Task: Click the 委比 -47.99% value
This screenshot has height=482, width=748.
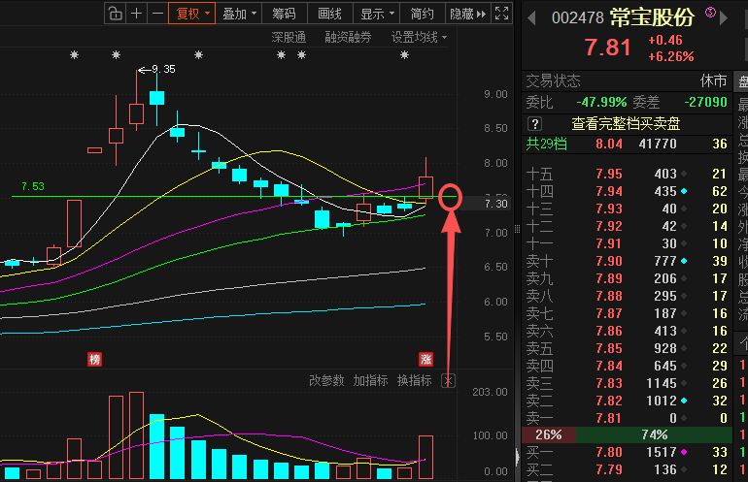Action: tap(601, 102)
